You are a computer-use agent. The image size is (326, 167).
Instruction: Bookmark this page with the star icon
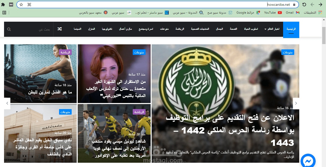tap(21, 5)
